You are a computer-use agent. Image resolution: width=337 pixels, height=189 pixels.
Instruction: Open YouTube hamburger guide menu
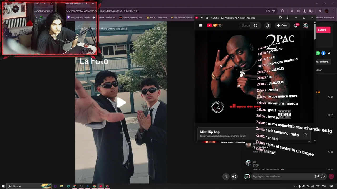(201, 25)
